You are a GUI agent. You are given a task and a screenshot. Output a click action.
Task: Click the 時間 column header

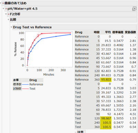point(97,32)
